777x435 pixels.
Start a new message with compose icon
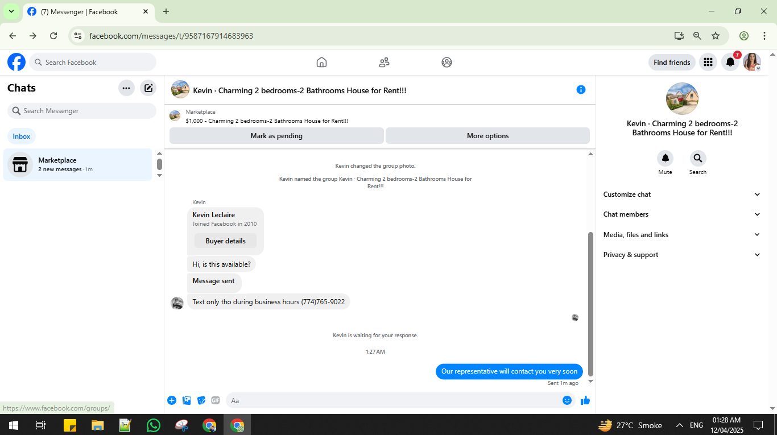(x=148, y=88)
